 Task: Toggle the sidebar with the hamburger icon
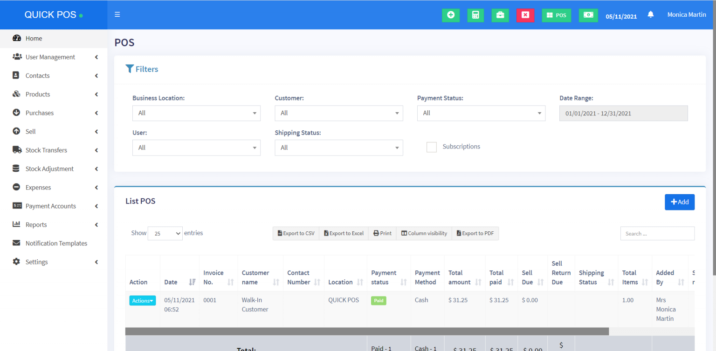[117, 14]
